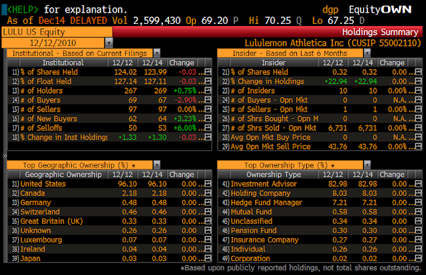Open chart icon for Investment Advisor row

[x=419, y=184]
